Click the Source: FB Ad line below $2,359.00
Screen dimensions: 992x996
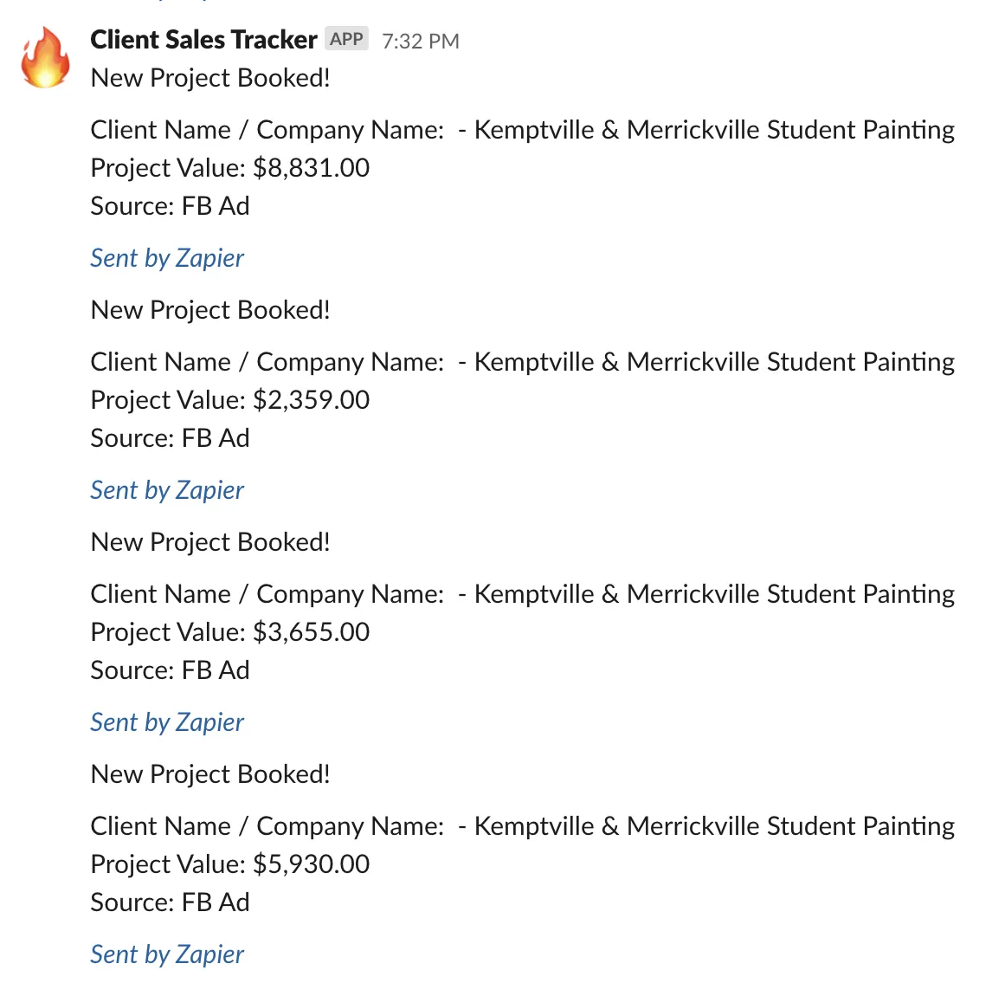click(170, 438)
